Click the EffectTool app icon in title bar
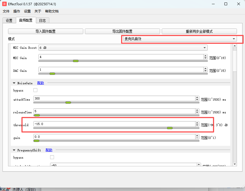This screenshot has height=191, width=245. tap(4, 4)
